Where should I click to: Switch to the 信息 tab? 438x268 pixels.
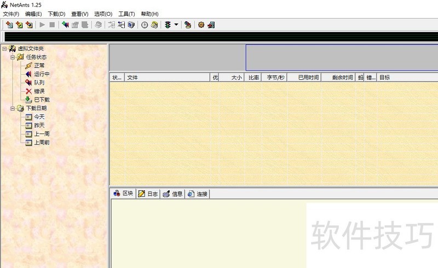(x=172, y=194)
